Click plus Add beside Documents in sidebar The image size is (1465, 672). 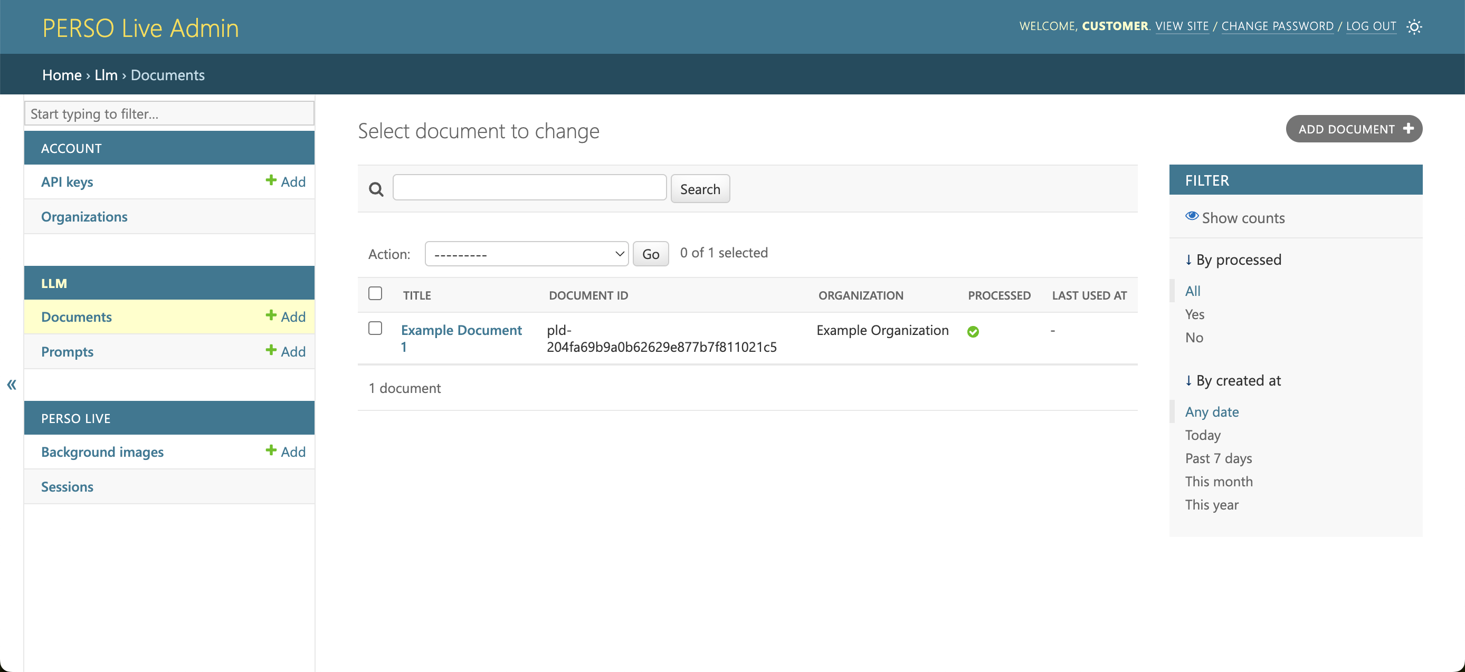(x=286, y=316)
